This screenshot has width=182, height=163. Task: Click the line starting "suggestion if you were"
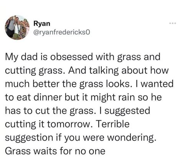(81, 138)
